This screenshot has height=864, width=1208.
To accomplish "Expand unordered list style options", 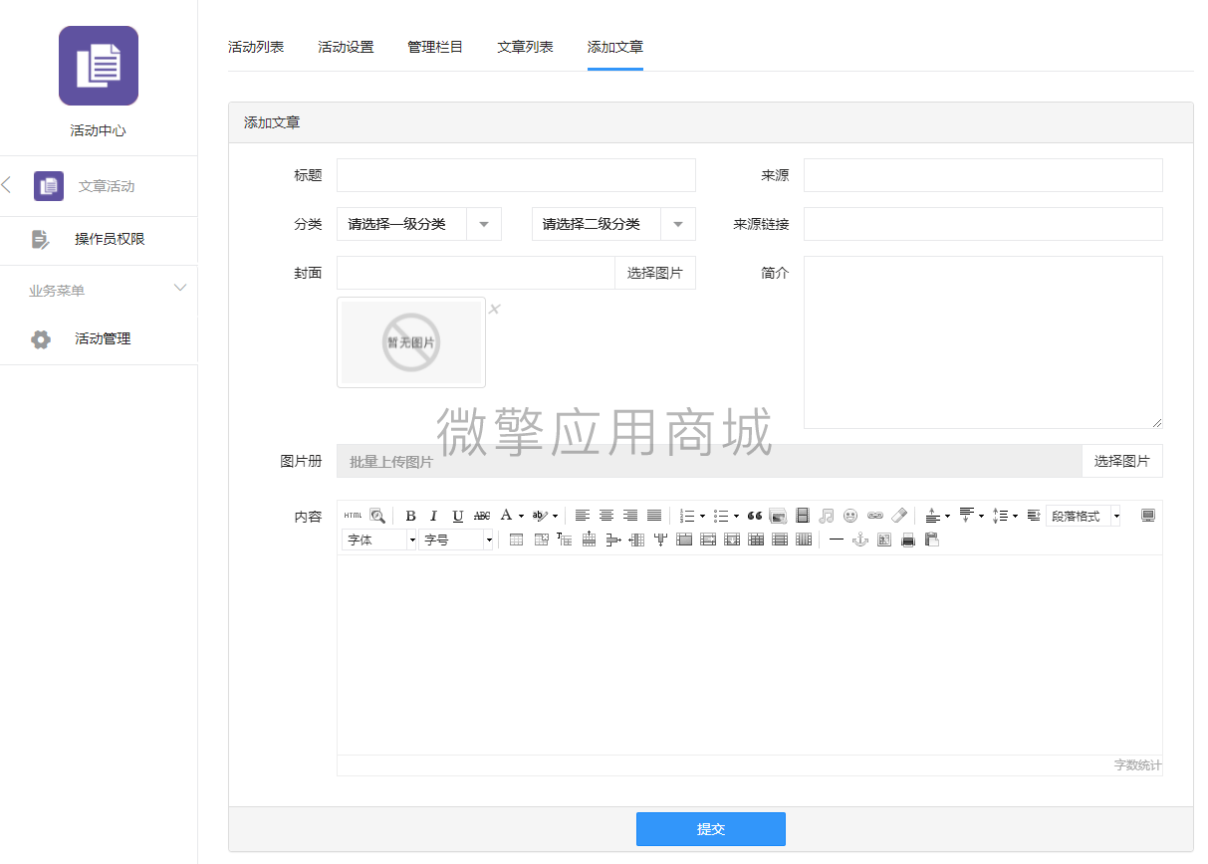I will 736,516.
